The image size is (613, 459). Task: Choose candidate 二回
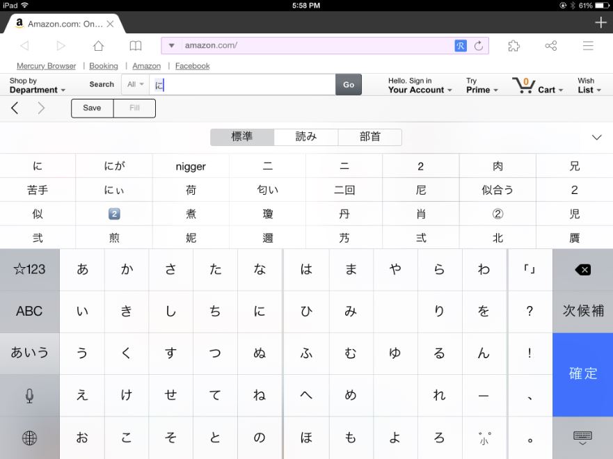pyautogui.click(x=344, y=190)
